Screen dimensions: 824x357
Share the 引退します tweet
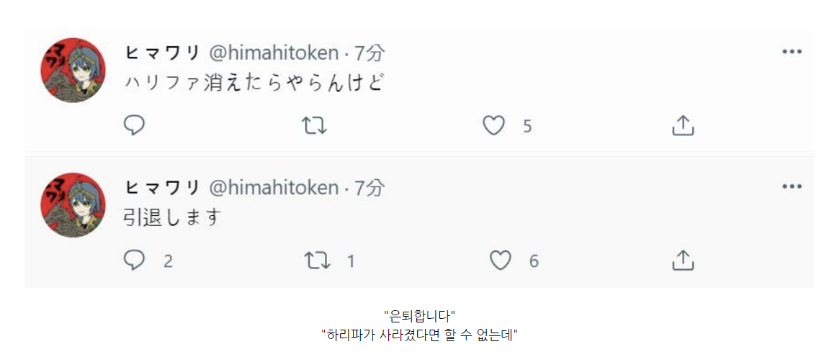click(x=682, y=260)
